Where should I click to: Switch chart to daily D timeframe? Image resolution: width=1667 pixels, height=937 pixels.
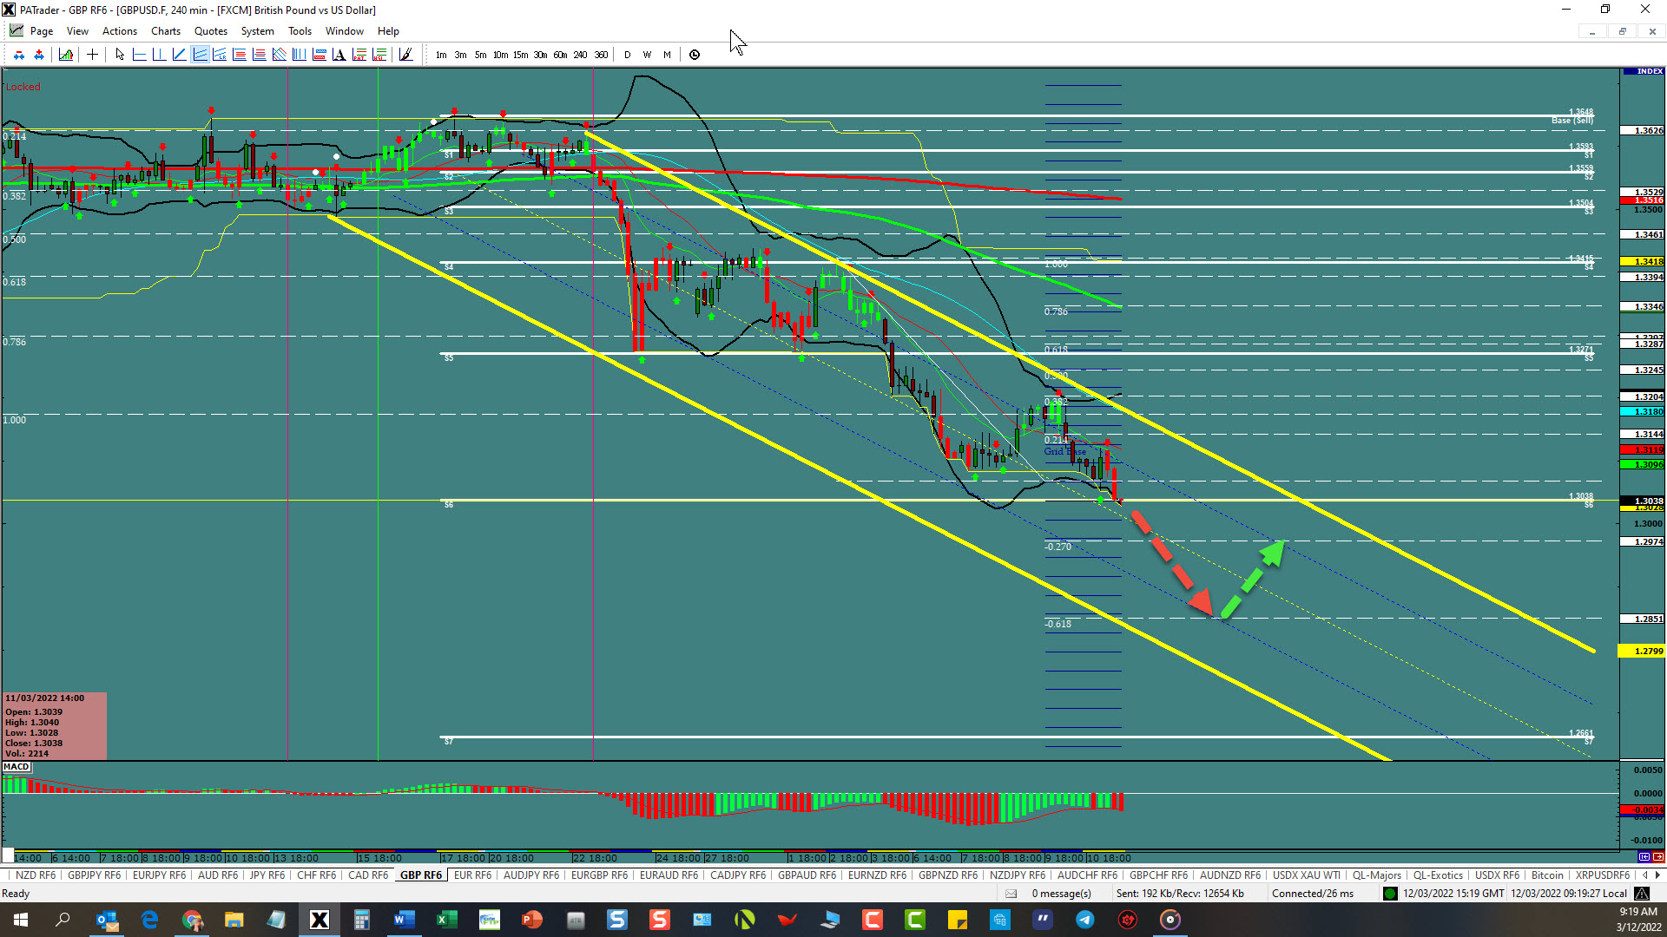point(627,55)
